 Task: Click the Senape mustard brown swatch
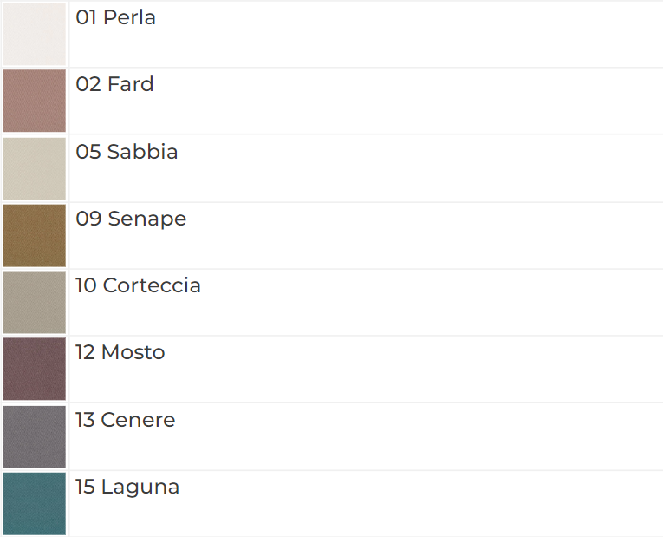click(x=35, y=235)
